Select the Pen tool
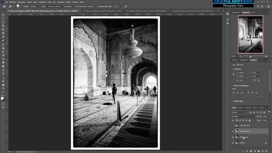Image resolution: width=272 pixels, height=153 pixels. point(3,70)
